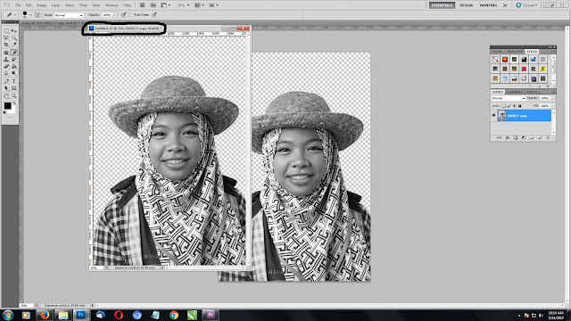Screen dimensions: 571x321
Task: Reset default foreground and background colors
Action: [x=4, y=112]
